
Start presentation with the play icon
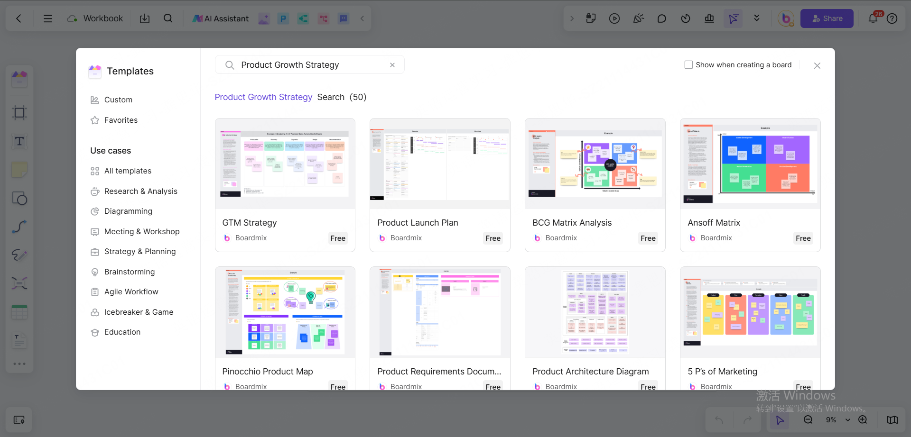614,18
